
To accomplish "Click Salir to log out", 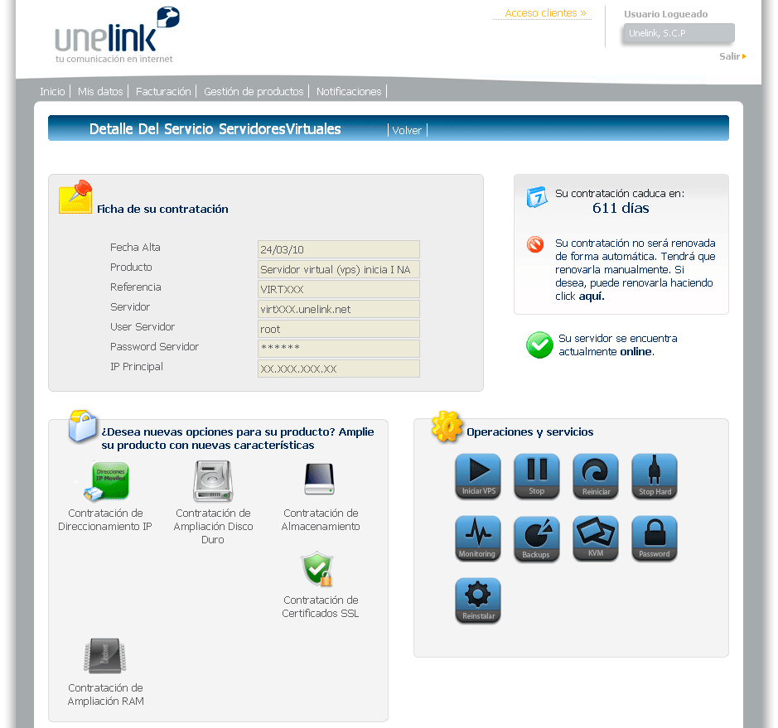I will [732, 56].
